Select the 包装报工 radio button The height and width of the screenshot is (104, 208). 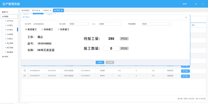coord(59,30)
